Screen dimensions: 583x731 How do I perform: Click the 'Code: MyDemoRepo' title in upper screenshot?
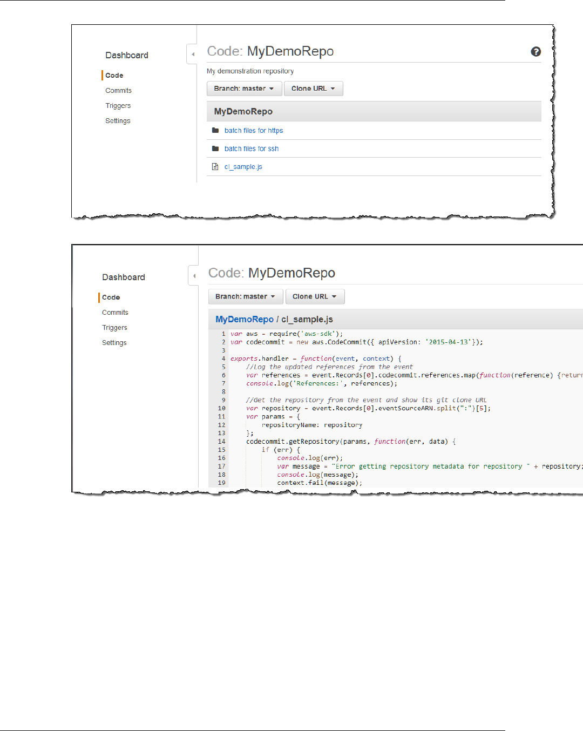click(270, 51)
